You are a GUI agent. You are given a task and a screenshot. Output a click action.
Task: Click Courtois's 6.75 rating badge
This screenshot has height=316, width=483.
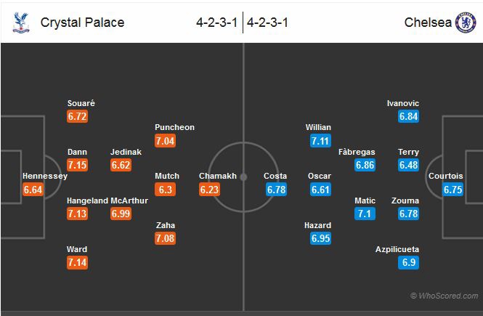click(x=454, y=190)
